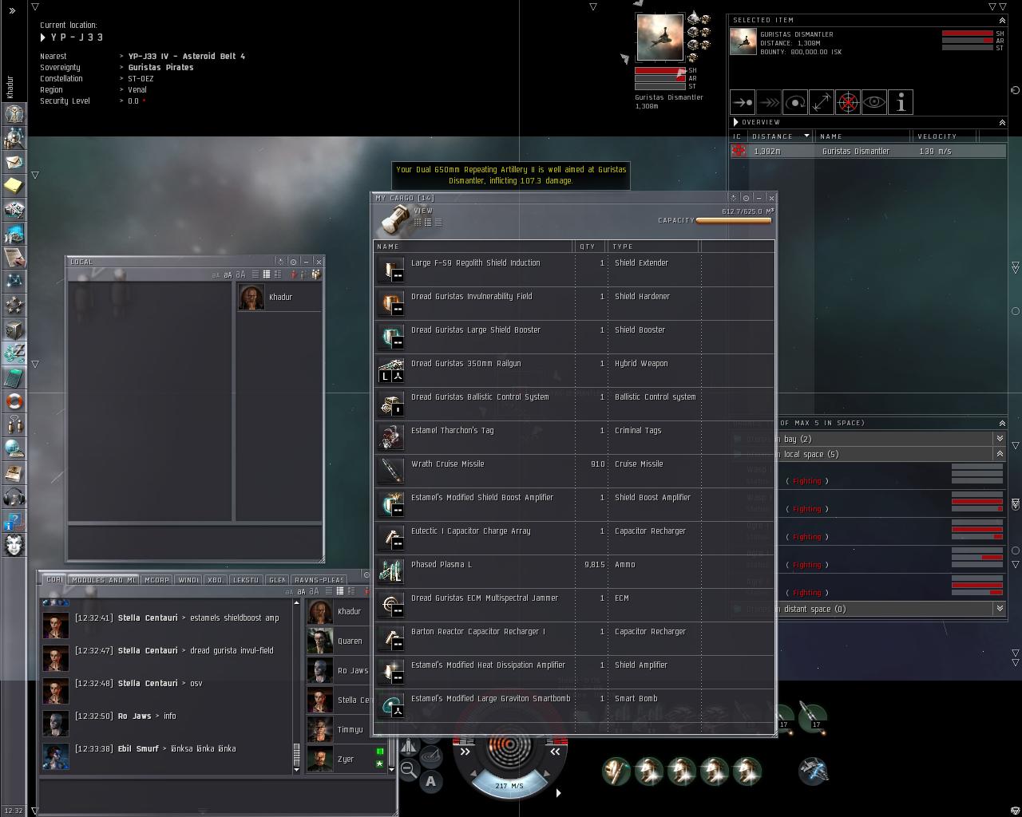Orbit the selected Guristas Dismantler
The height and width of the screenshot is (817, 1022).
click(795, 102)
